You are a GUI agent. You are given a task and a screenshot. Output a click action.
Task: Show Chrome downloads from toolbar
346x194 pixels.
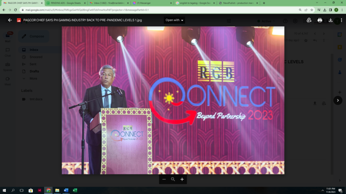pyautogui.click(x=325, y=10)
